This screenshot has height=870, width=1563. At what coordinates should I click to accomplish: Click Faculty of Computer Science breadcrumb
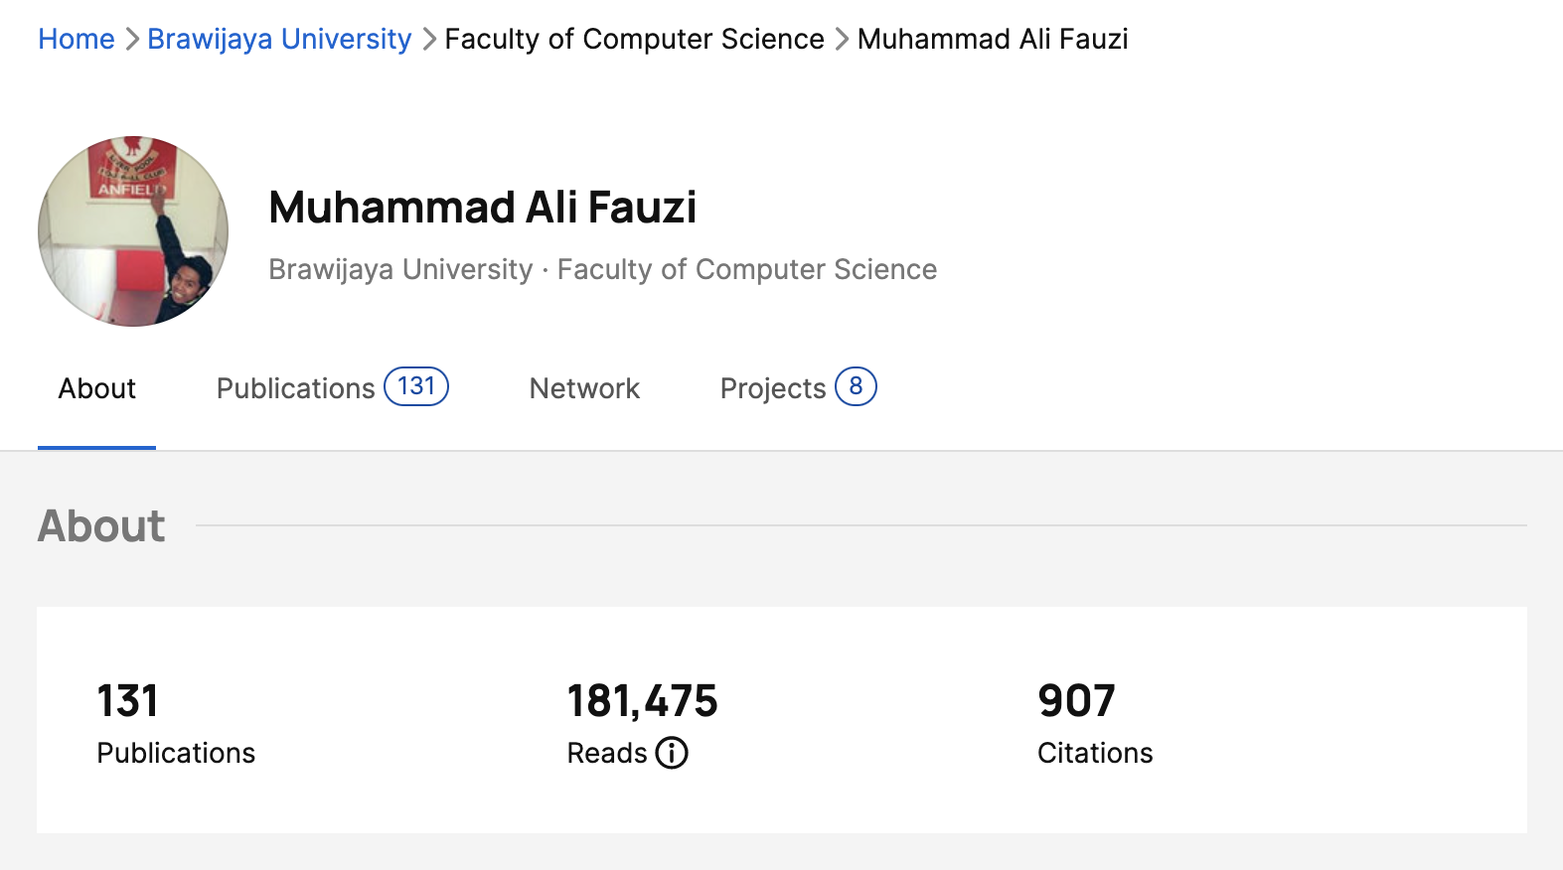click(x=634, y=39)
